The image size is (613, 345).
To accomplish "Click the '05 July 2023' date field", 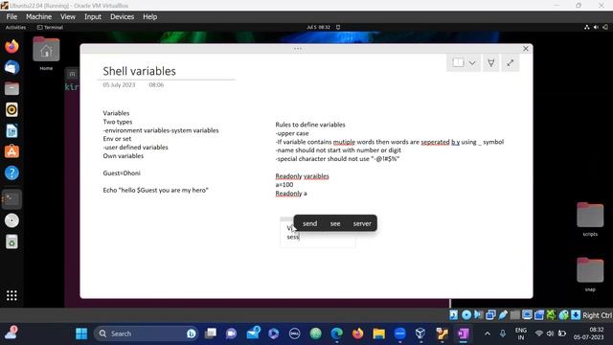I will click(119, 85).
